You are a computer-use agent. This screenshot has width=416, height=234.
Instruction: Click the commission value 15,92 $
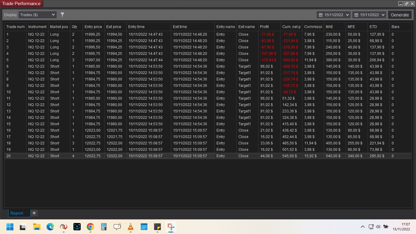(x=310, y=156)
